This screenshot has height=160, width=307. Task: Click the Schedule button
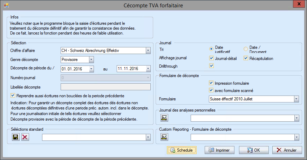tap(182, 150)
